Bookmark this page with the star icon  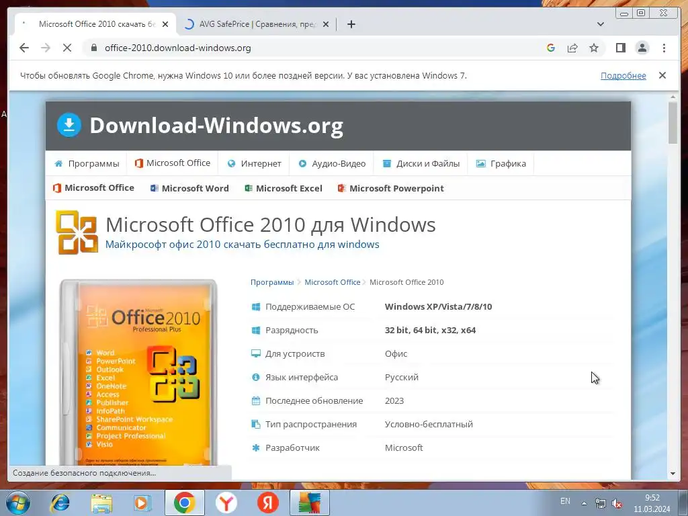pos(594,48)
